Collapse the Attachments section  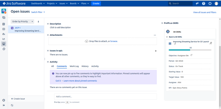click(x=48, y=35)
